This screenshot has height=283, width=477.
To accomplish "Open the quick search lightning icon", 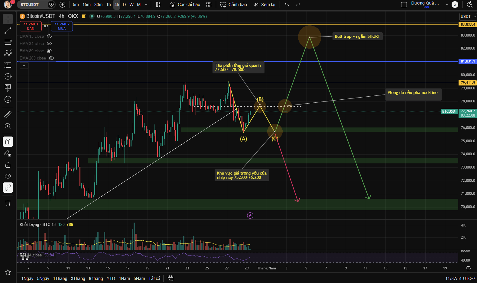I will [469, 4].
